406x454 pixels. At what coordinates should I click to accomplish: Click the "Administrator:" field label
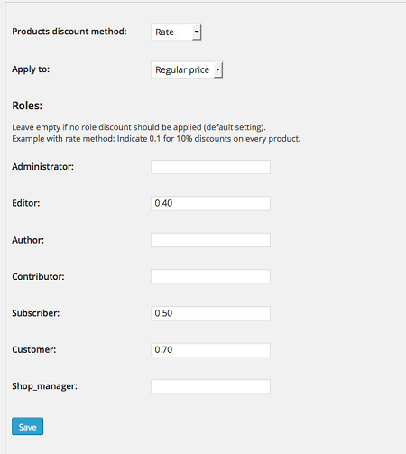[42, 167]
